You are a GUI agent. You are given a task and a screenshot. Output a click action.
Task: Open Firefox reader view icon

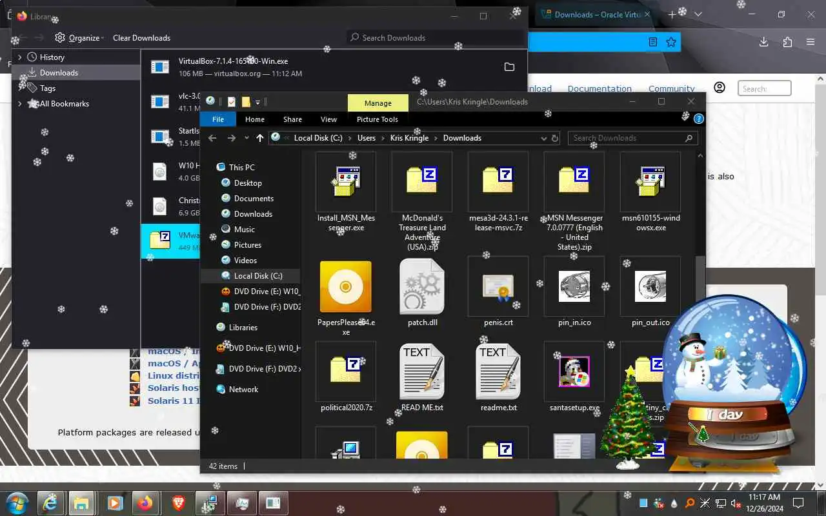(x=653, y=42)
